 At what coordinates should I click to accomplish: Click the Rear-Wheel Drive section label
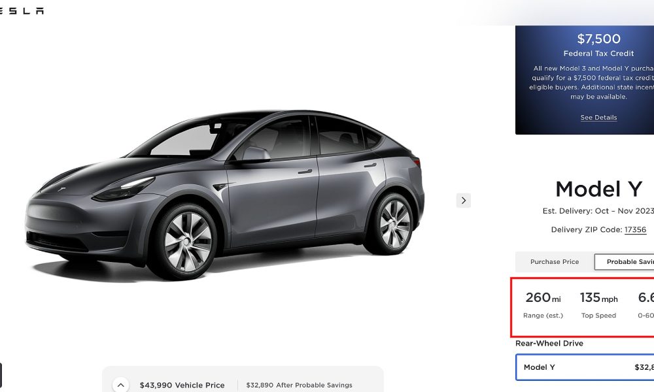[x=549, y=343]
